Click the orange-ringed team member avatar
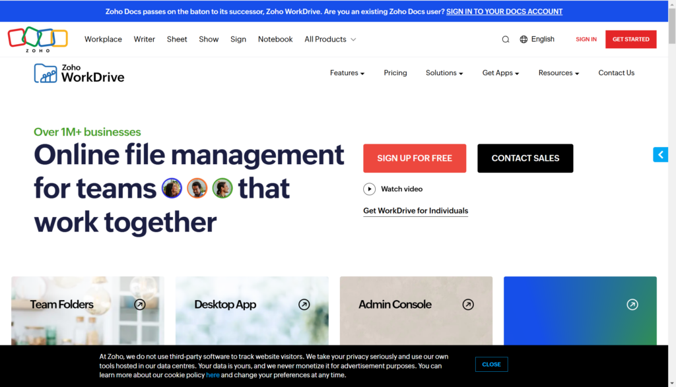The height and width of the screenshot is (387, 676). coord(197,189)
